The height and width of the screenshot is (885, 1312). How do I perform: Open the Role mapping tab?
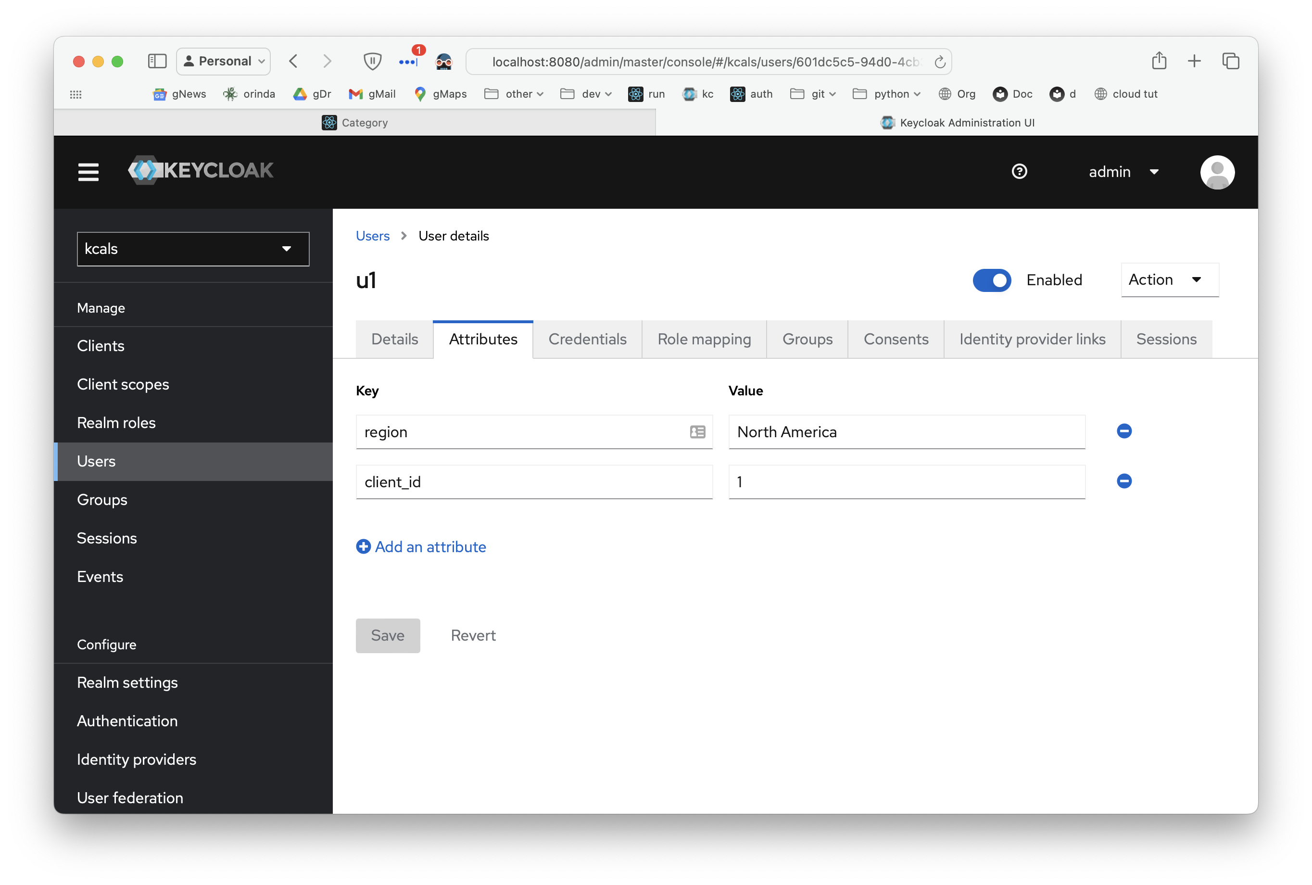(x=704, y=339)
